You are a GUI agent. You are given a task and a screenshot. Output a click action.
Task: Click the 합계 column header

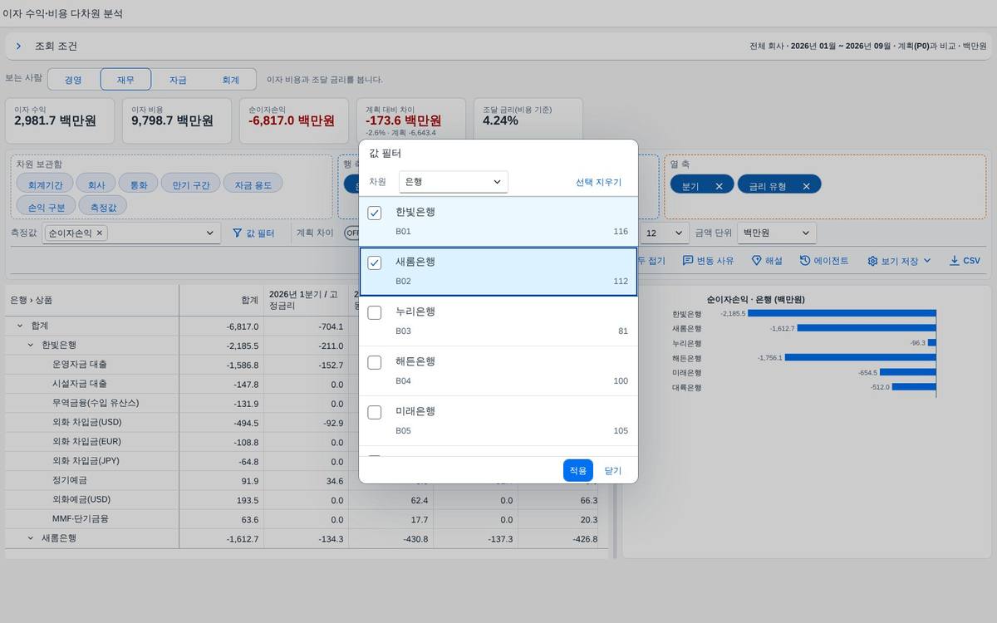pyautogui.click(x=221, y=300)
